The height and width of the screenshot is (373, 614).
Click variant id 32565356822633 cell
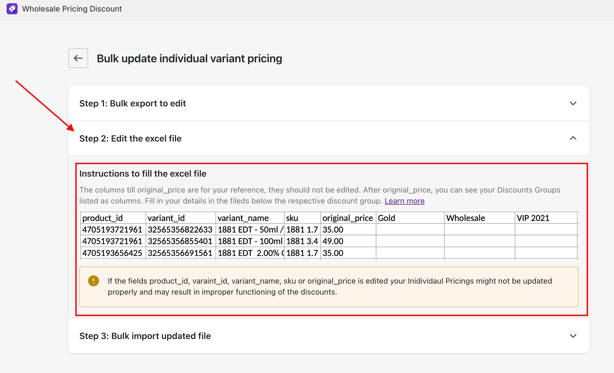point(181,230)
